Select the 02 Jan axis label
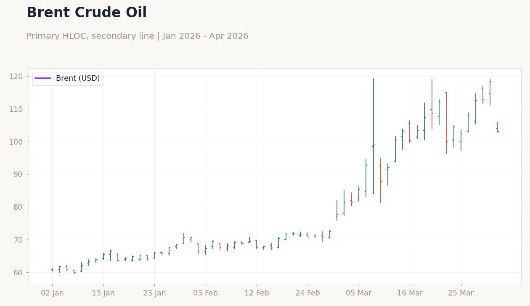 pyautogui.click(x=53, y=293)
